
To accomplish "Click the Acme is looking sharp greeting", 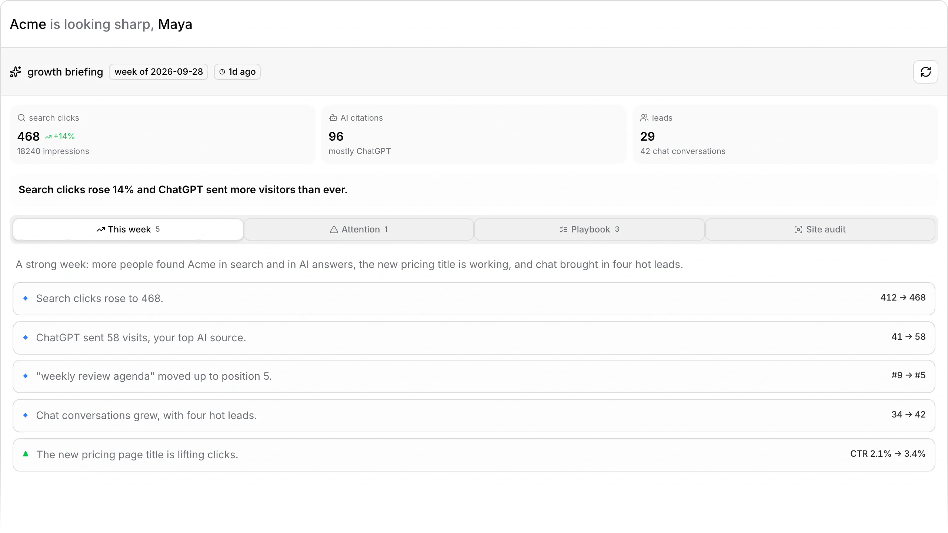I will [101, 24].
